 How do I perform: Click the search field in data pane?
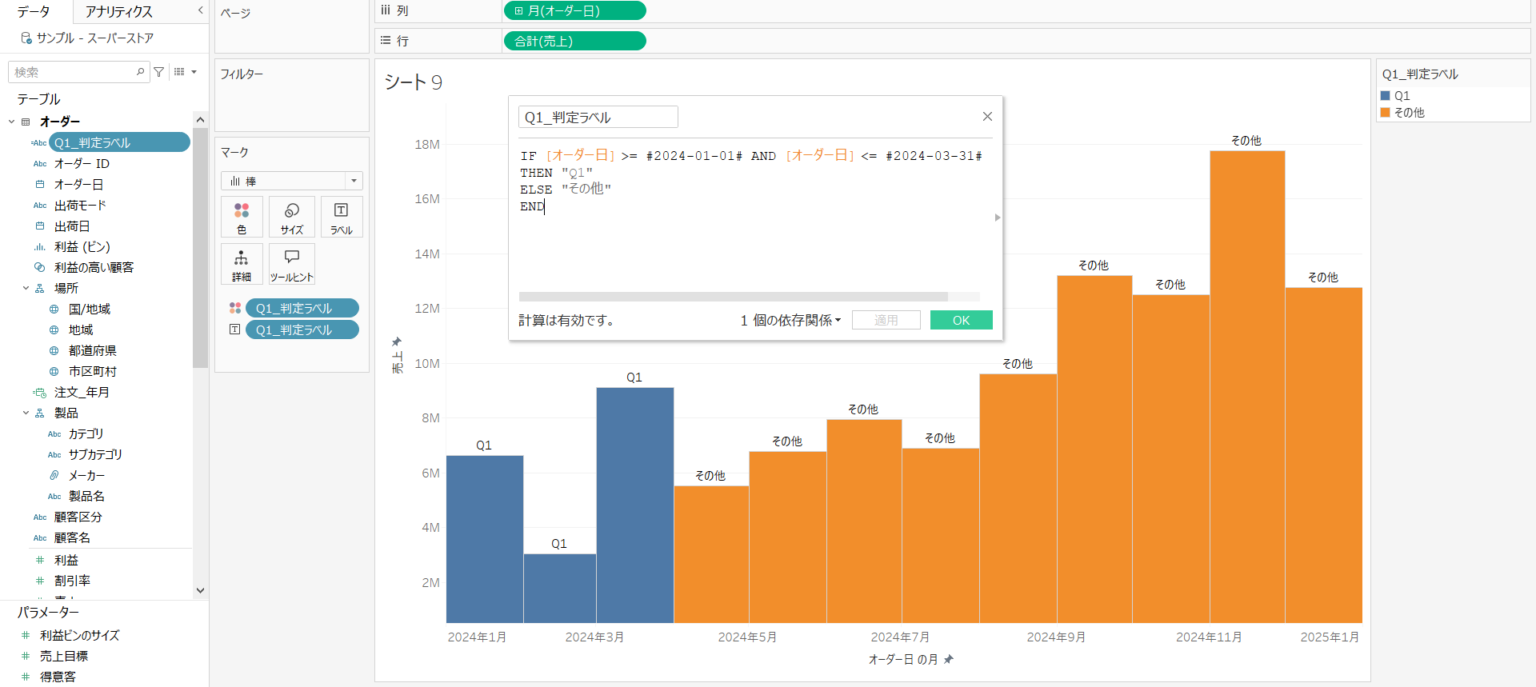pos(78,72)
